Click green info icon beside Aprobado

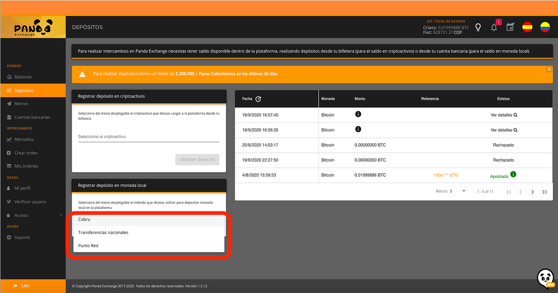(x=513, y=174)
